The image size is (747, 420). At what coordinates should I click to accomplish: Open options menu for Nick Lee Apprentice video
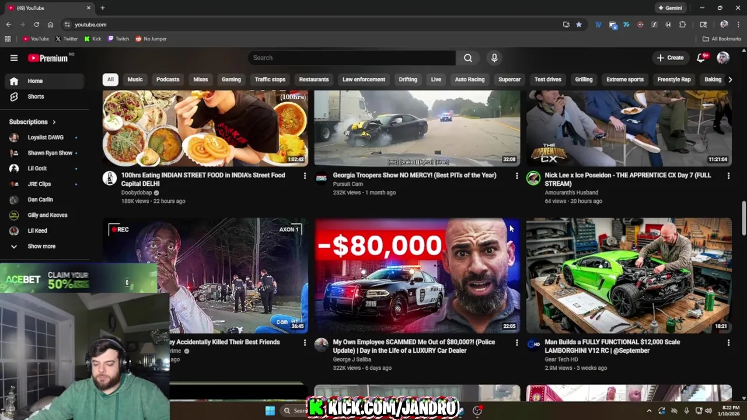[x=728, y=175]
